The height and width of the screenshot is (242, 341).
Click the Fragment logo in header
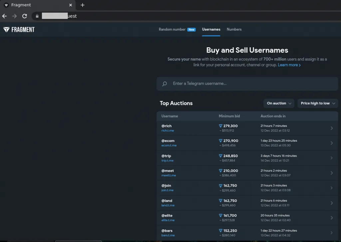coord(19,30)
